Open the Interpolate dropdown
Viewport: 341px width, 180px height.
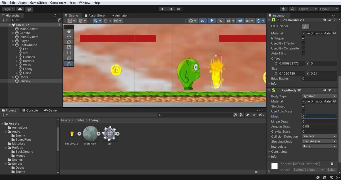point(319,146)
